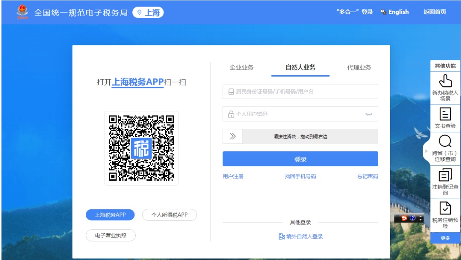The width and height of the screenshot is (461, 260).
Task: Open the “多合一”登录 link
Action: [355, 12]
